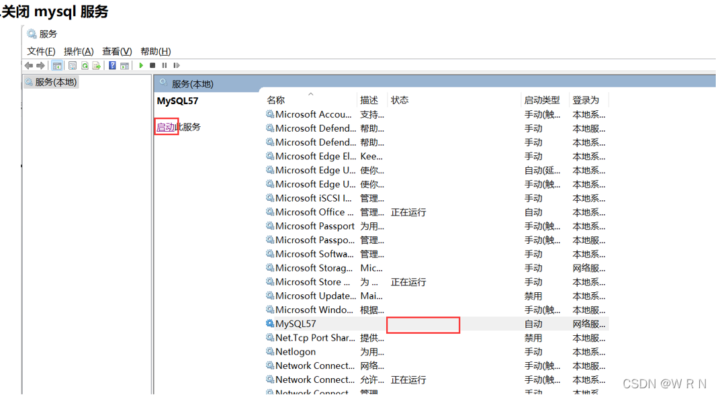The width and height of the screenshot is (716, 395).
Task: Click the 启动 link for MySQL57
Action: (166, 127)
